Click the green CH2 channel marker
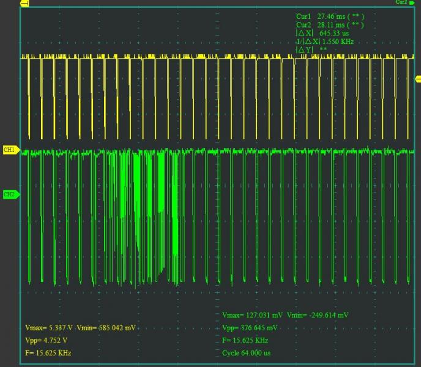The image size is (421, 367). (x=10, y=195)
